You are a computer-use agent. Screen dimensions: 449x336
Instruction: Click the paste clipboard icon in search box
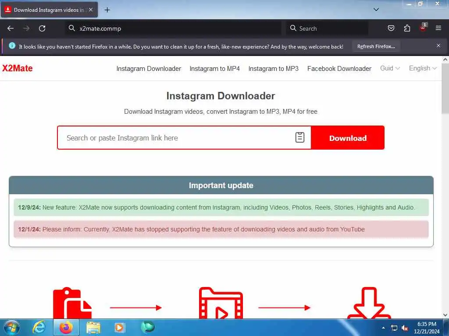pos(300,137)
